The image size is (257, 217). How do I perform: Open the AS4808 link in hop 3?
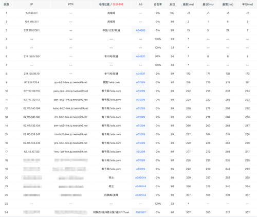click(140, 30)
